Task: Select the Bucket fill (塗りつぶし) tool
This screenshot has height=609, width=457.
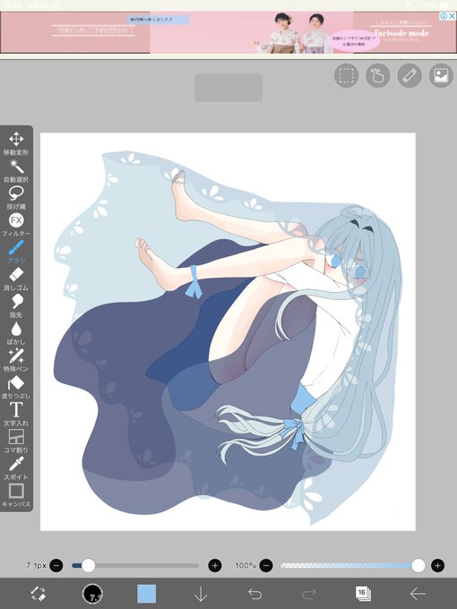Action: pos(16,387)
